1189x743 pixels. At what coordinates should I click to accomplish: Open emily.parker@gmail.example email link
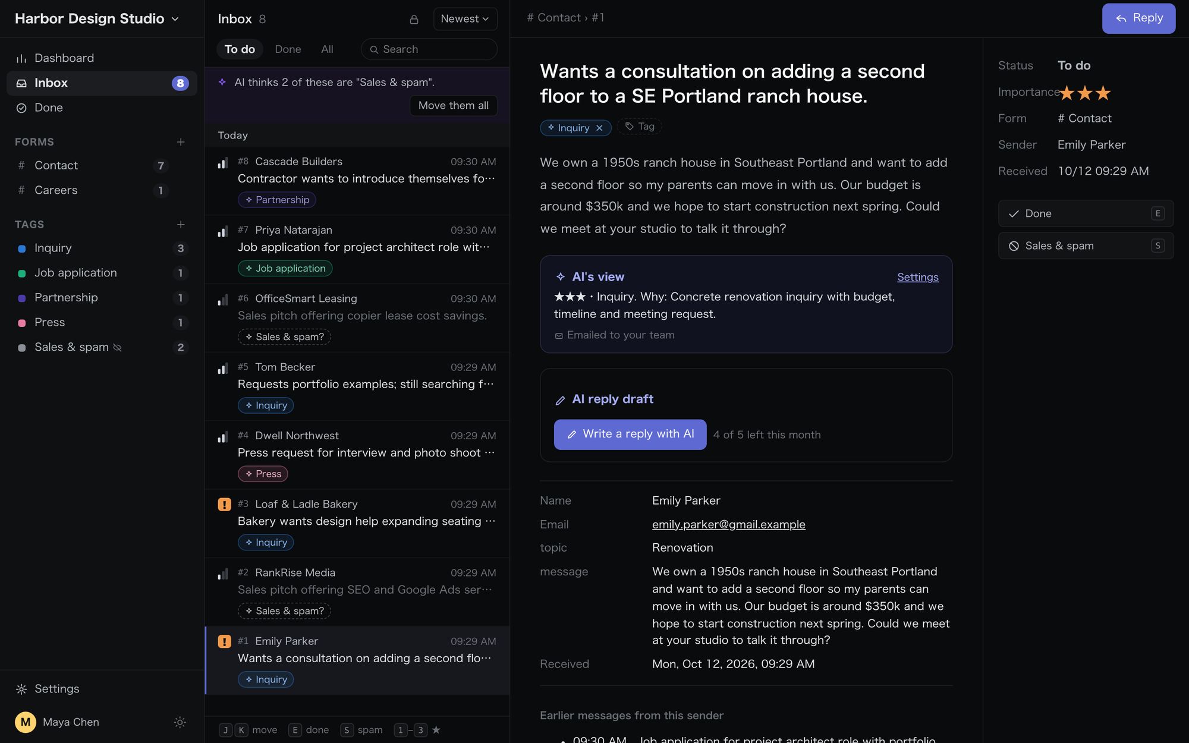pos(728,524)
